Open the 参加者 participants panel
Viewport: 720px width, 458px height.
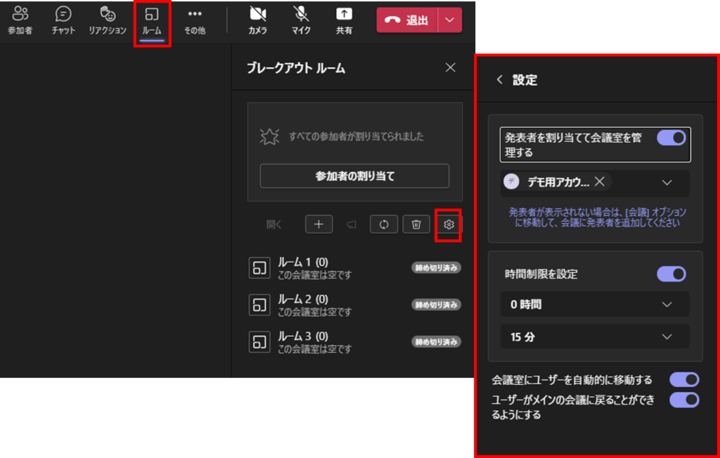tap(20, 20)
